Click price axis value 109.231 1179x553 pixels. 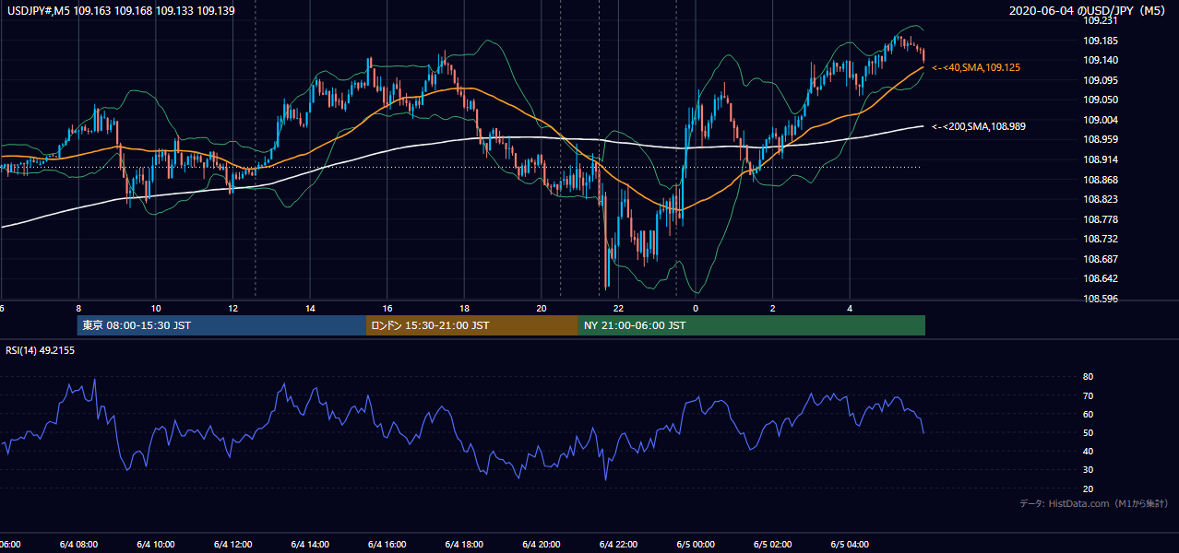click(x=1101, y=20)
